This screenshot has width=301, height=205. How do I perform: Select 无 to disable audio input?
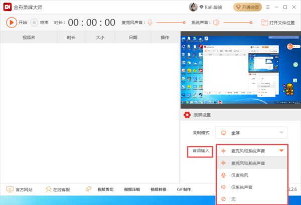tap(233, 199)
